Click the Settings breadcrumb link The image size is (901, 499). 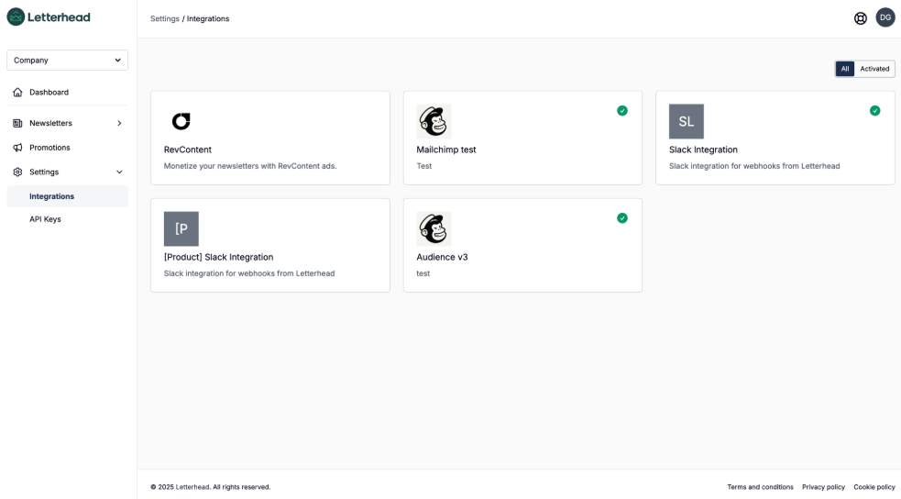[165, 18]
